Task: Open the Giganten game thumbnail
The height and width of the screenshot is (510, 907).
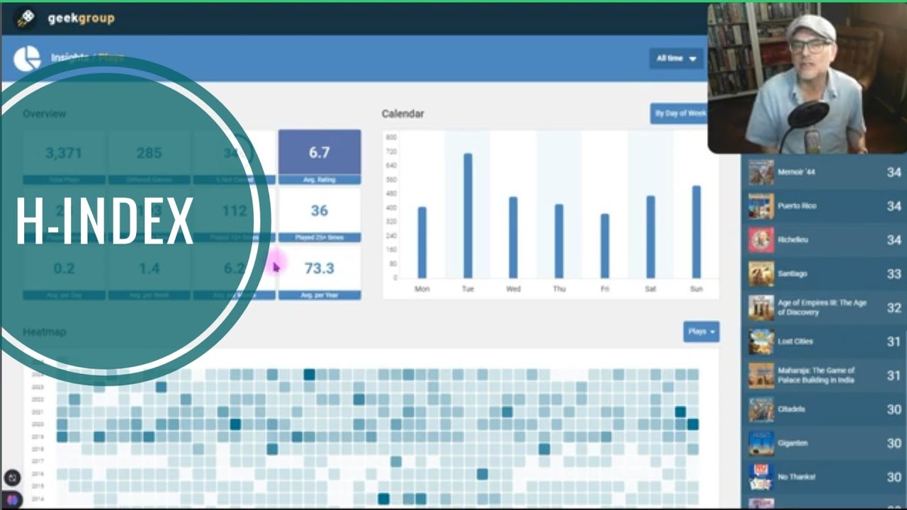Action: [x=761, y=443]
